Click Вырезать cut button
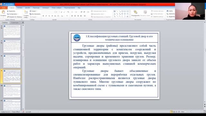Viewport: 206px width, 116px height. (11, 11)
